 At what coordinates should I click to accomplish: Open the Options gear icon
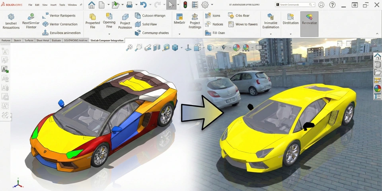(205, 5)
